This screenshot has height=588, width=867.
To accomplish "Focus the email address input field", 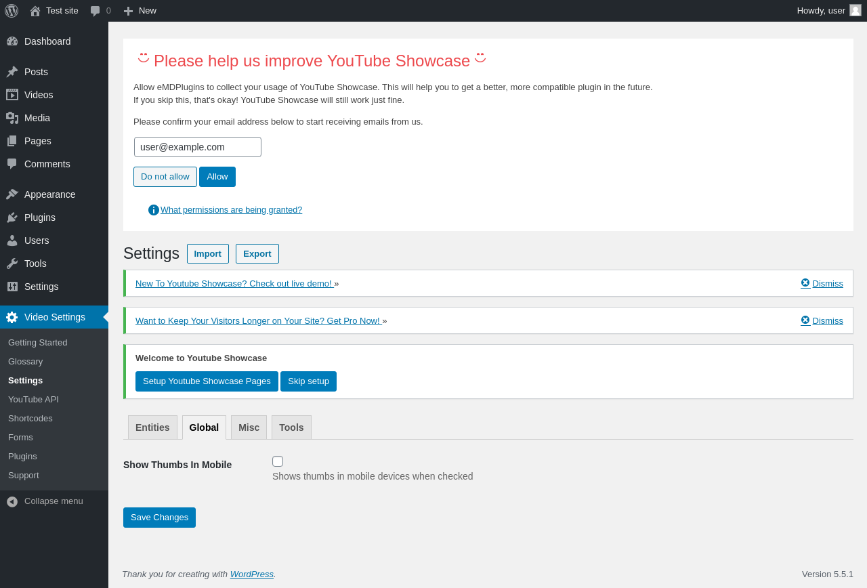I will pyautogui.click(x=198, y=147).
